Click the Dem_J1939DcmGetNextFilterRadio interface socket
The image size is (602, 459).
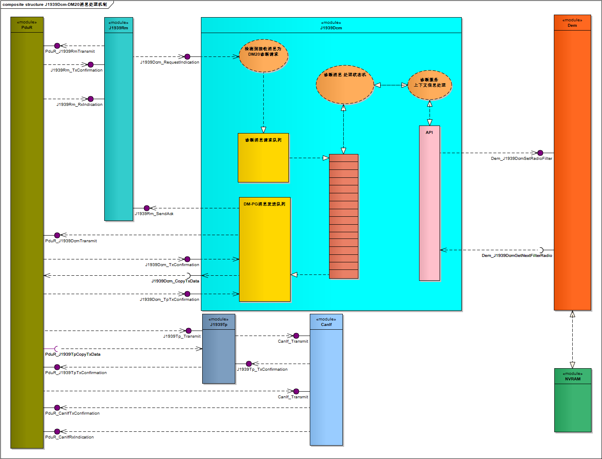click(541, 250)
